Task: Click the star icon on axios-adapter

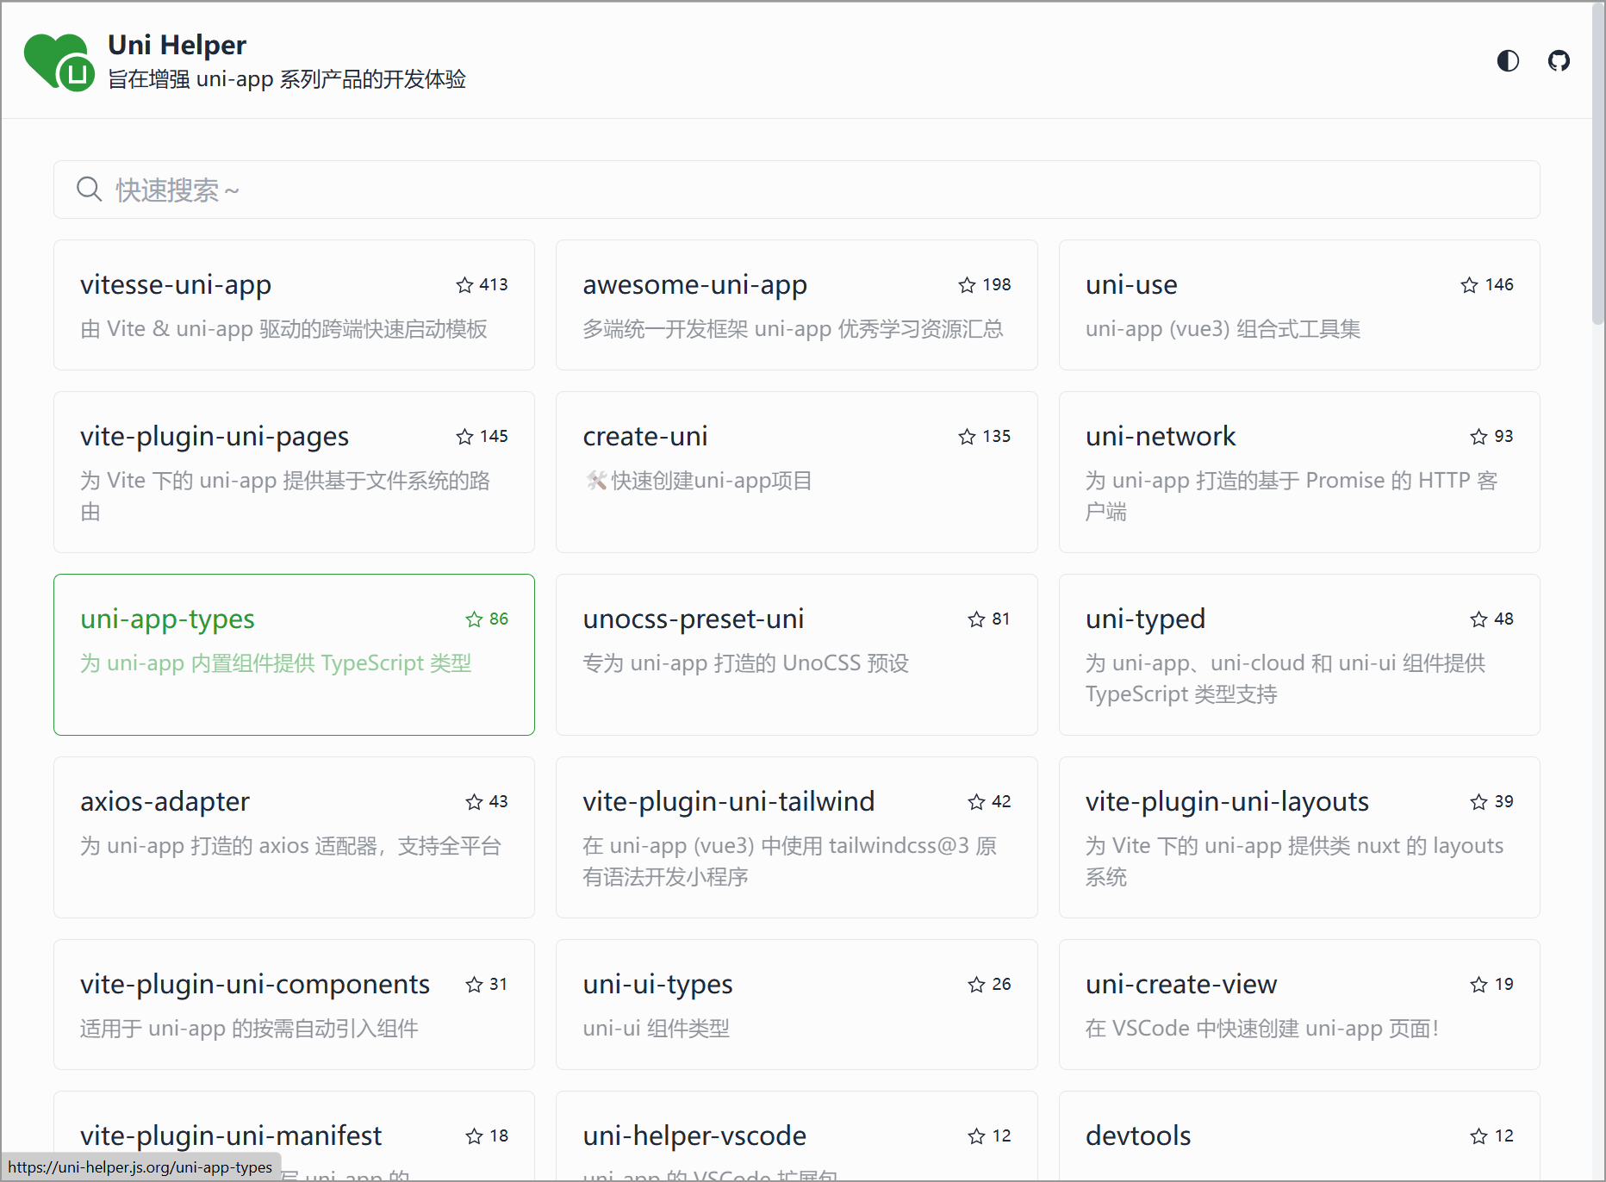Action: [474, 802]
